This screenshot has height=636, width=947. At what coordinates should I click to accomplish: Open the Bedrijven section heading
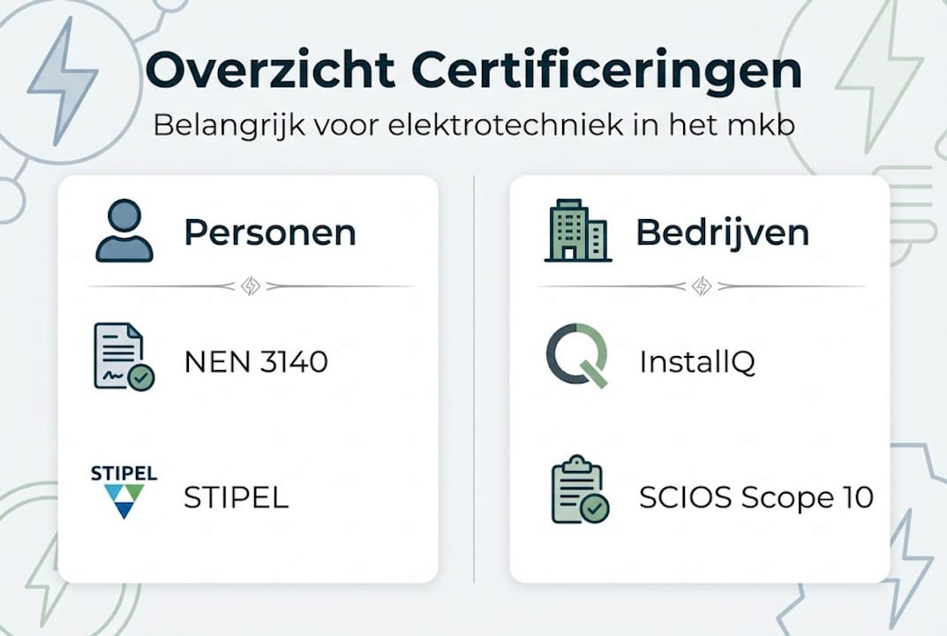coord(722,232)
